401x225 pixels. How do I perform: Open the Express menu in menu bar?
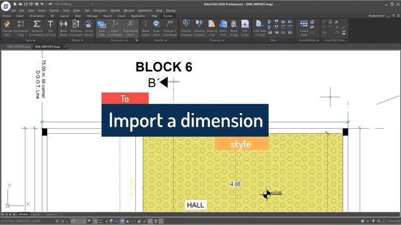point(171,11)
